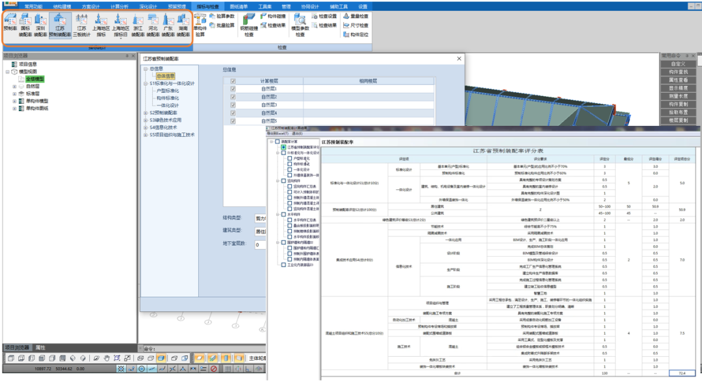Toggle the 自然层3 row checkbox
The width and height of the screenshot is (702, 382).
(233, 104)
